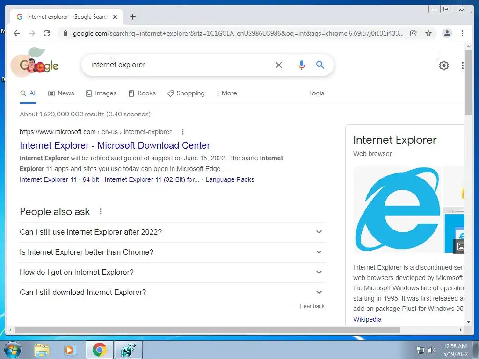Click the right arrow of horizontal scrollbar
Viewport: 479px width, 359px height.
(x=461, y=330)
